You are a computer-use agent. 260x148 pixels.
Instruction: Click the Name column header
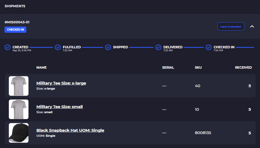(41, 68)
